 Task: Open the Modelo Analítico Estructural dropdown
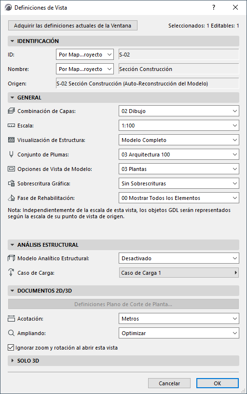178,258
